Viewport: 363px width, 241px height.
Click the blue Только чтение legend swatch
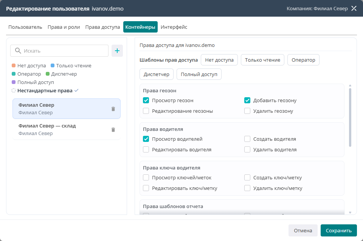point(53,65)
